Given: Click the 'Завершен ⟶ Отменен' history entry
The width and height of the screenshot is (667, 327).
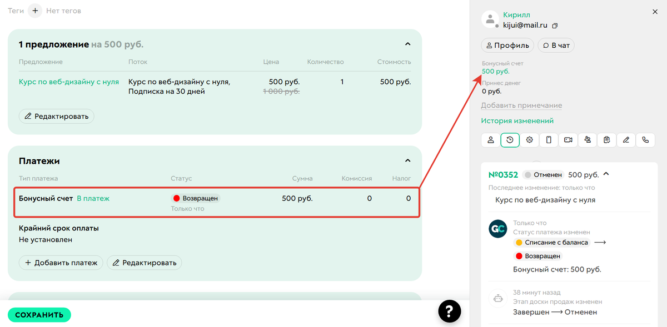Looking at the screenshot, I should point(555,312).
